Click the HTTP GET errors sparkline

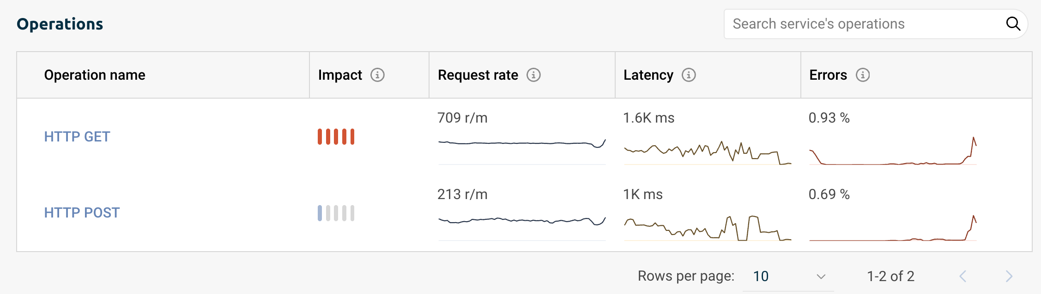893,151
